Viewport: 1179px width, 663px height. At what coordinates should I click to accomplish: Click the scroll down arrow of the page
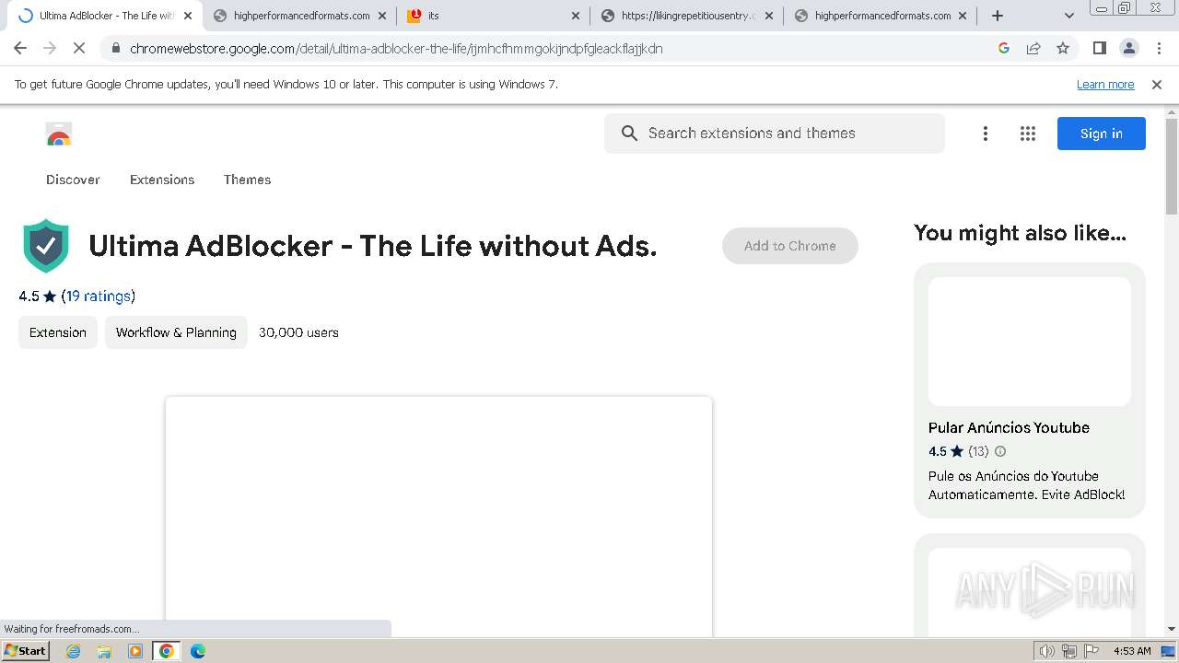[x=1172, y=629]
